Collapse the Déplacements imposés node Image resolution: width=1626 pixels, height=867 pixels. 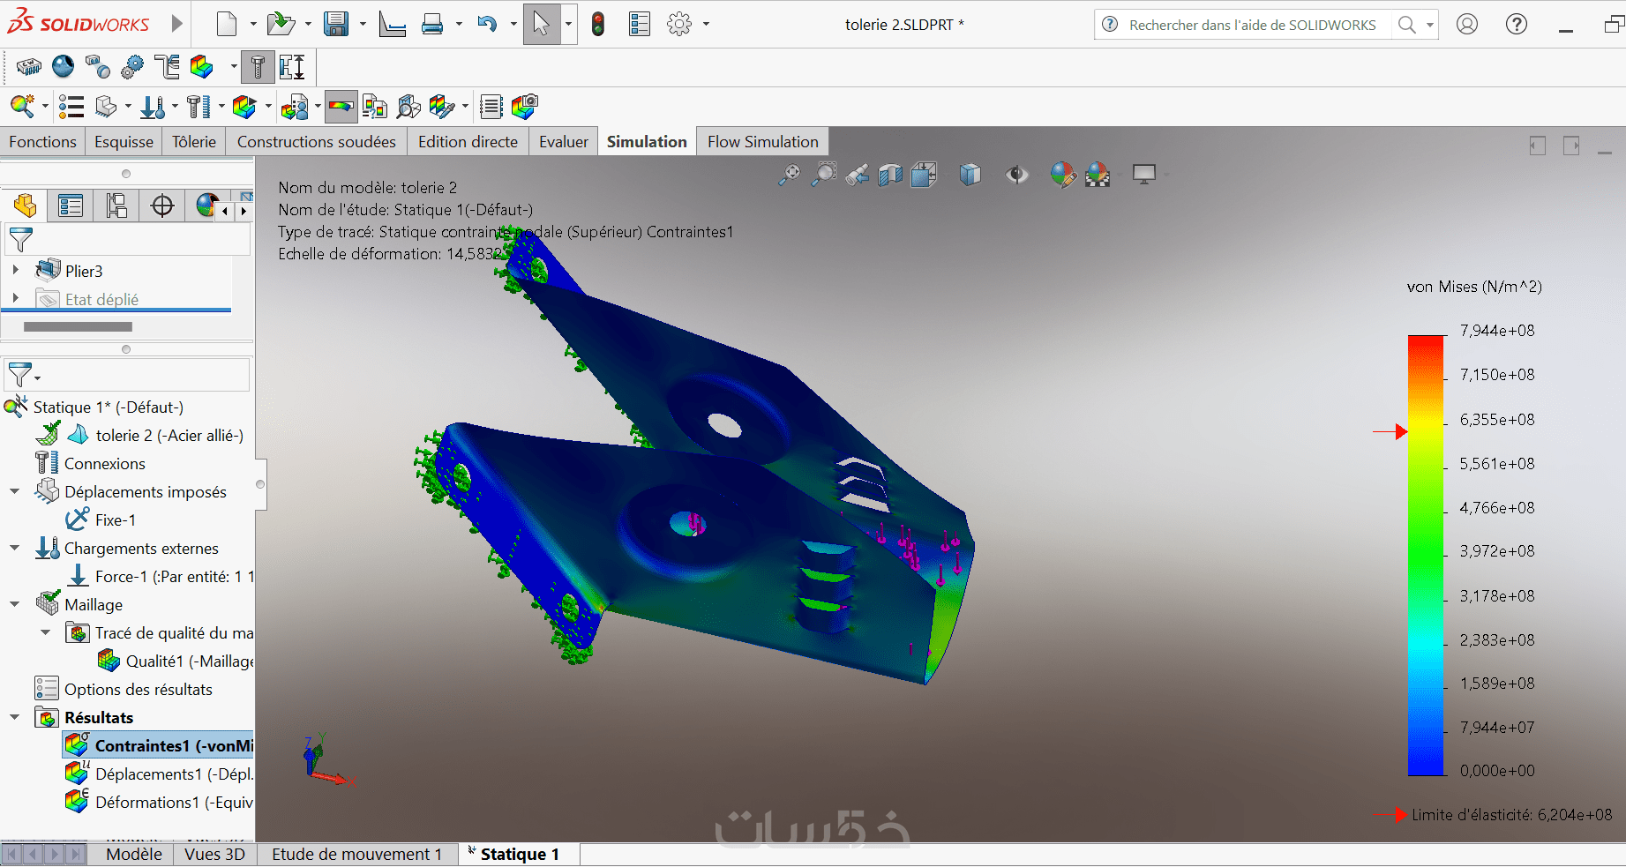pyautogui.click(x=15, y=491)
